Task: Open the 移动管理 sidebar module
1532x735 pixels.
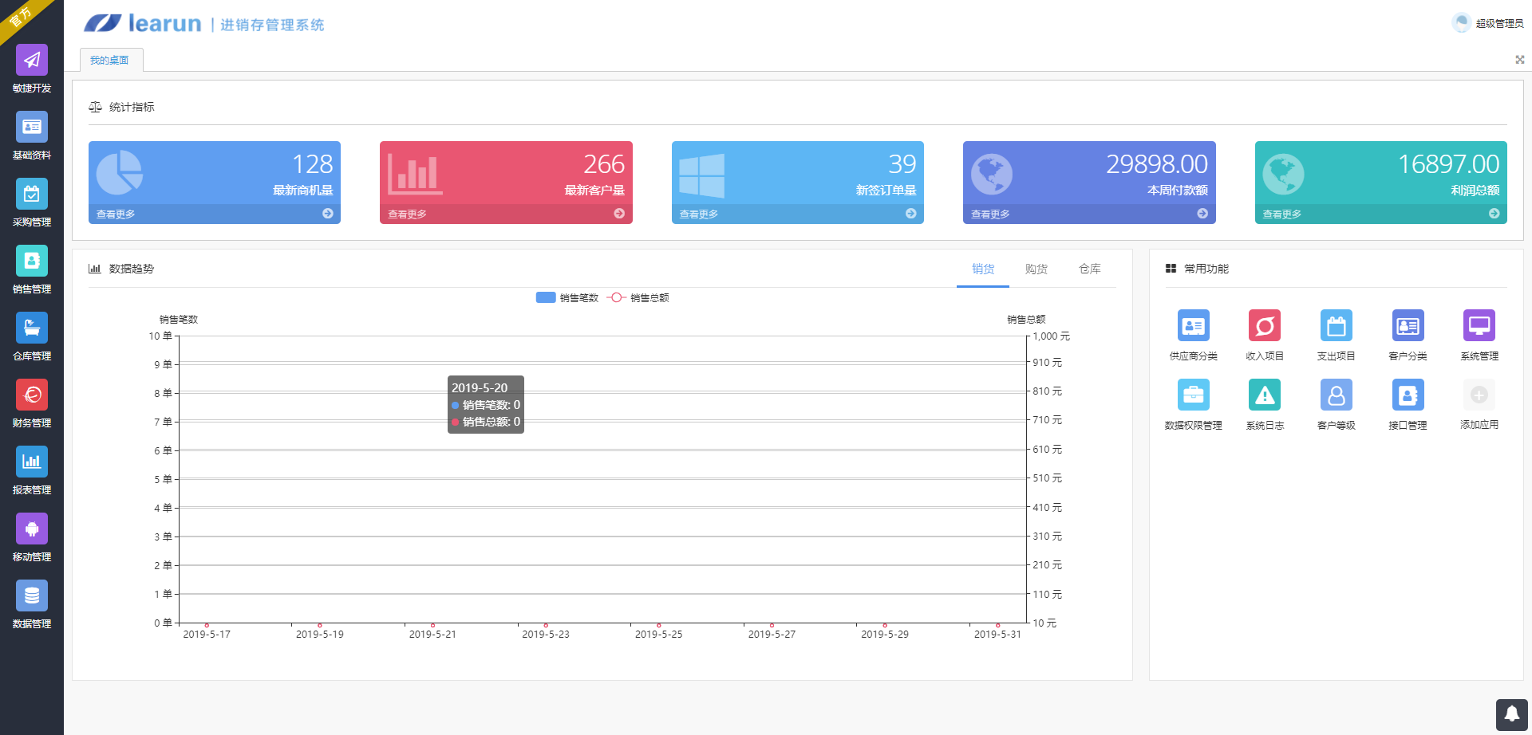Action: [x=32, y=538]
